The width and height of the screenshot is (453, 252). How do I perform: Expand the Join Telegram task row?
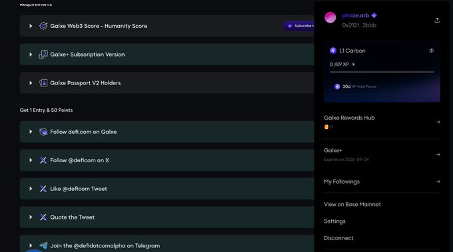pyautogui.click(x=31, y=245)
